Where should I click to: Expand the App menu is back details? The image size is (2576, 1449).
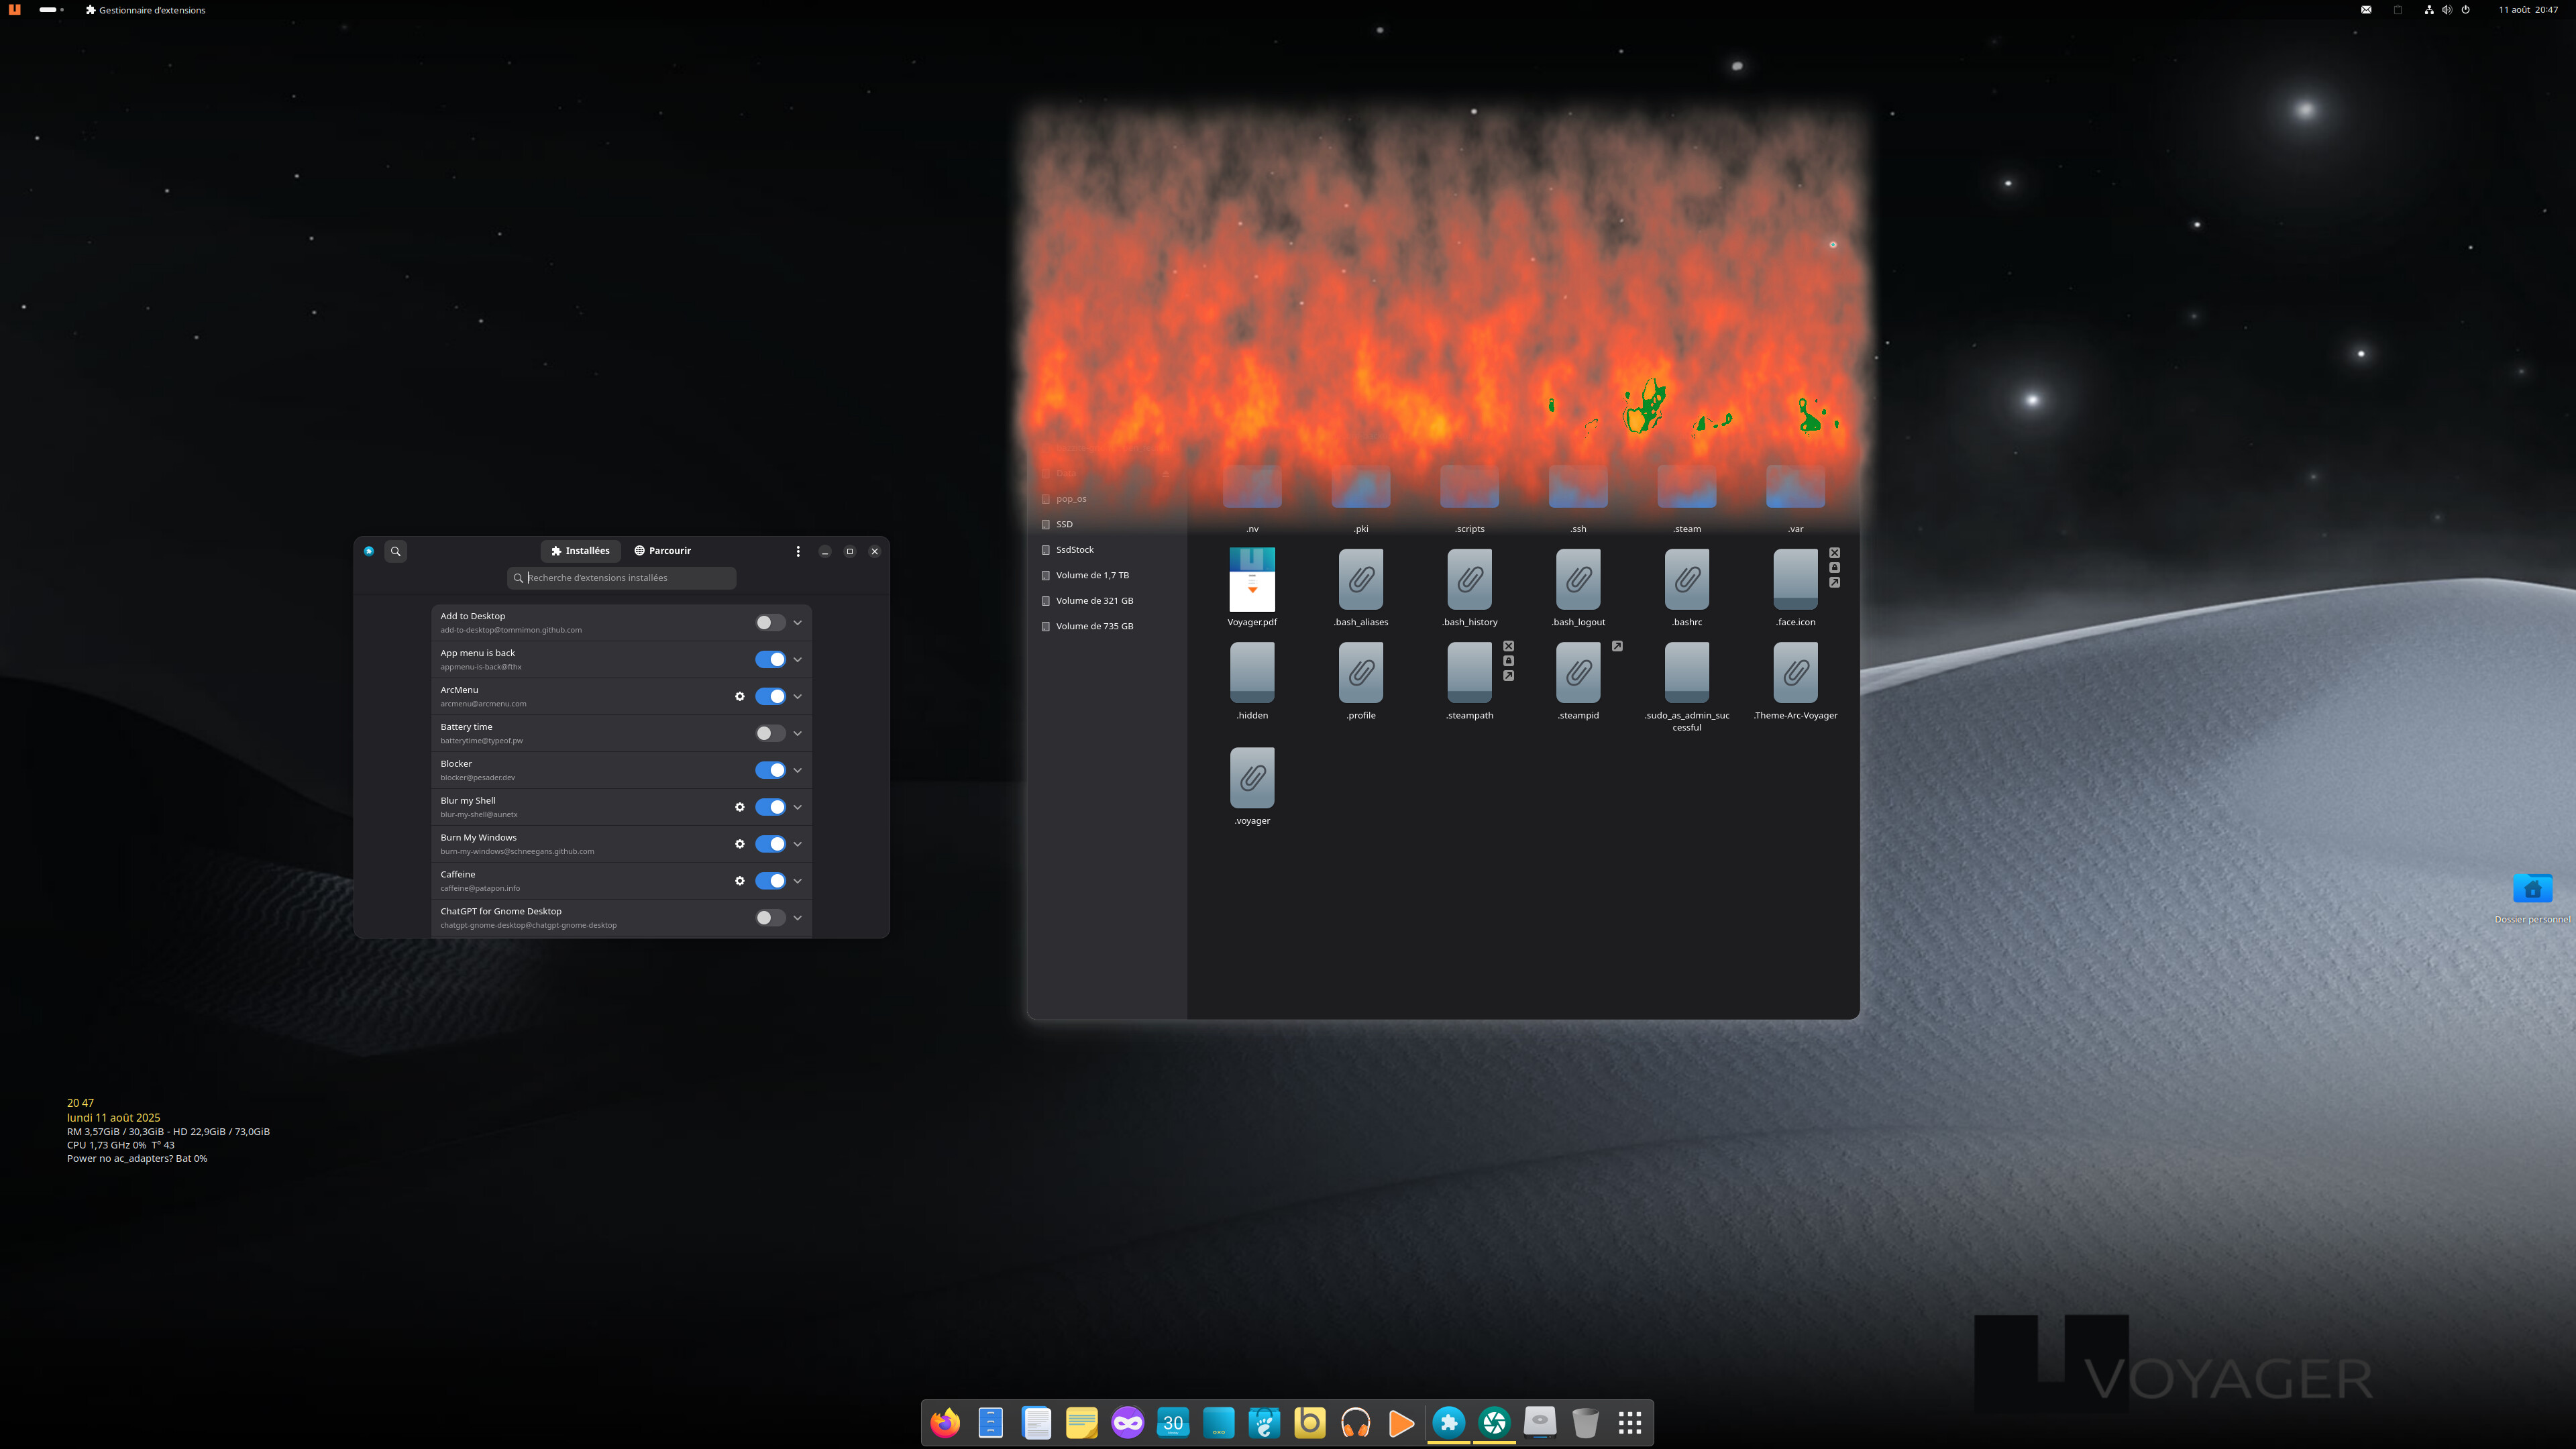tap(798, 659)
